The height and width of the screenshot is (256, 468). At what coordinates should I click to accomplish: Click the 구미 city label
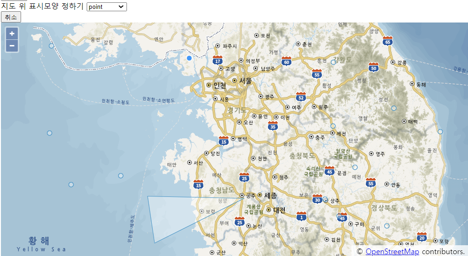(359, 224)
